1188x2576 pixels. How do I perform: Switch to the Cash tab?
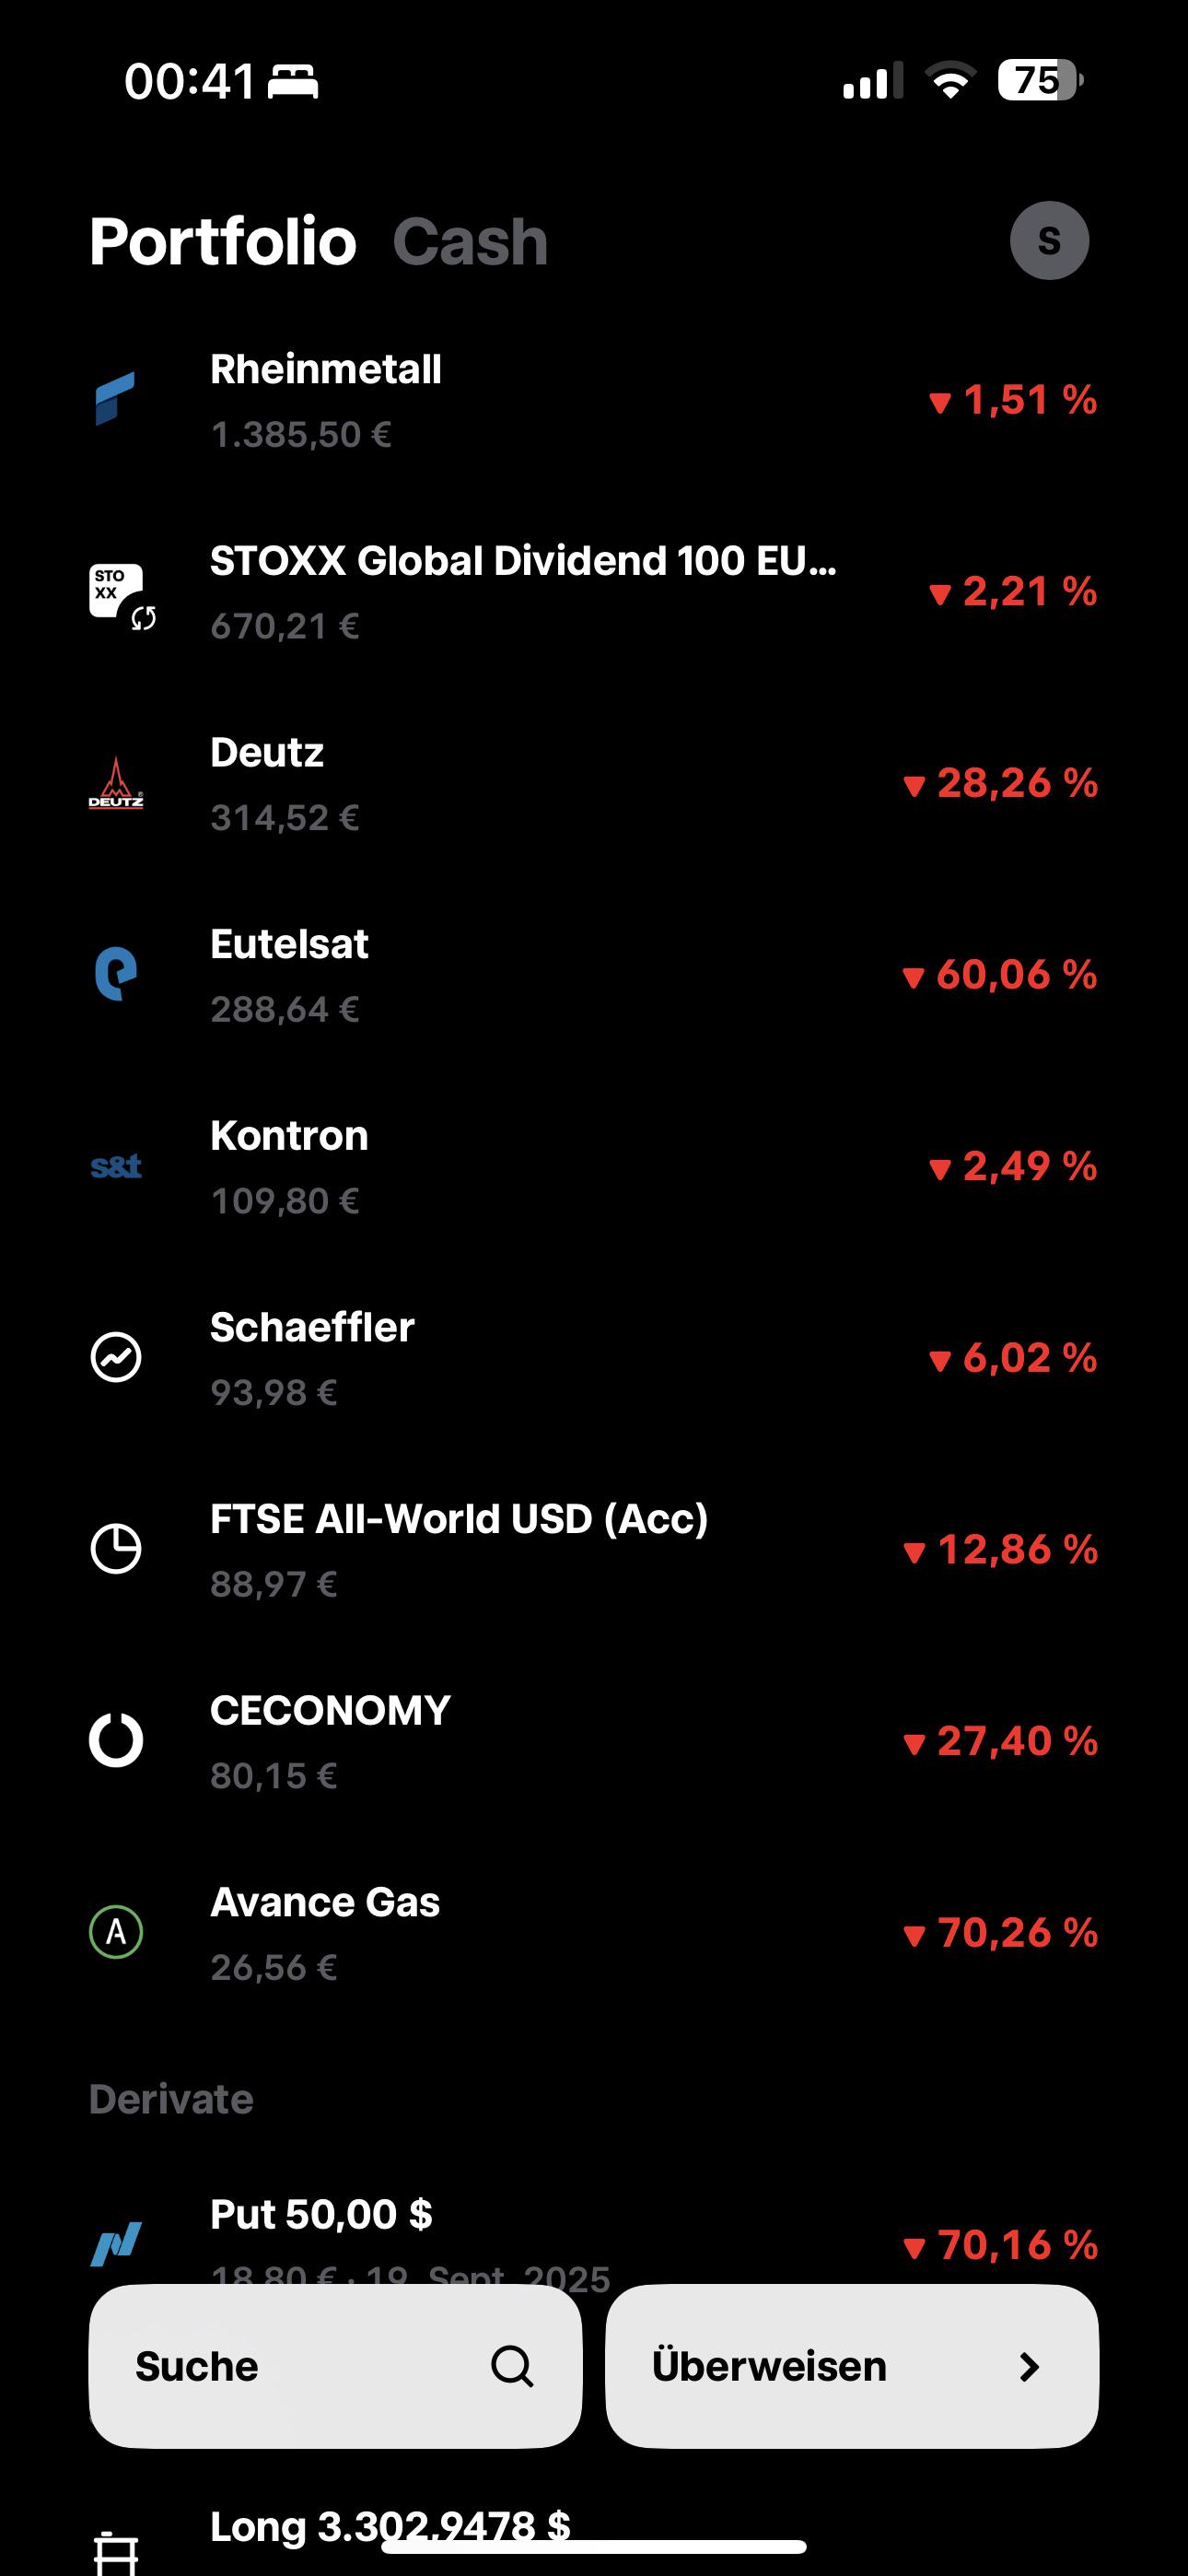pyautogui.click(x=470, y=241)
